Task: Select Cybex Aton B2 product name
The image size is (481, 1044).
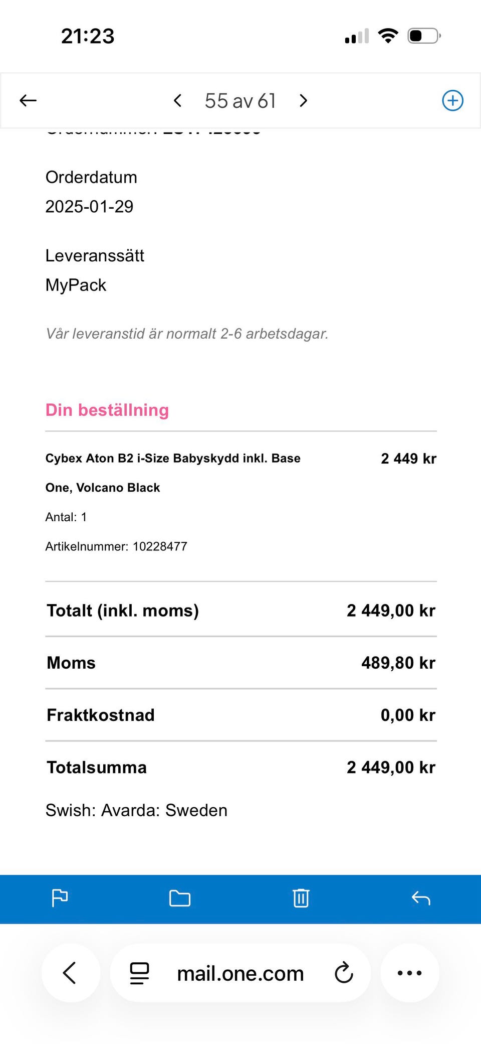Action: [173, 473]
